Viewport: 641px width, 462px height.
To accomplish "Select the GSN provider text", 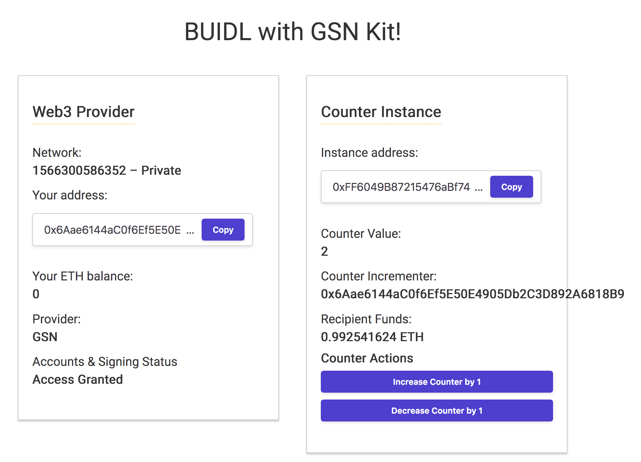I will 45,337.
